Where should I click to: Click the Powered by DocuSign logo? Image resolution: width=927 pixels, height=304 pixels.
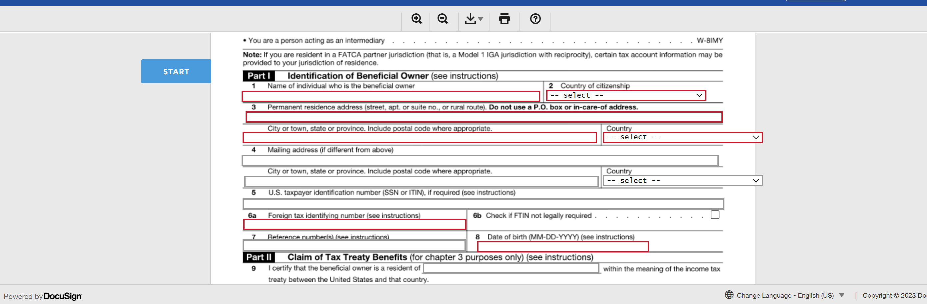(x=62, y=296)
